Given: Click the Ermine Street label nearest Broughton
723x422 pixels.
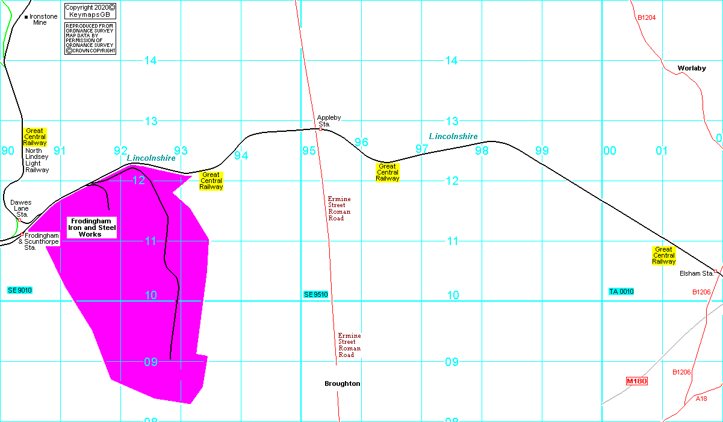Looking at the screenshot, I should coord(349,345).
